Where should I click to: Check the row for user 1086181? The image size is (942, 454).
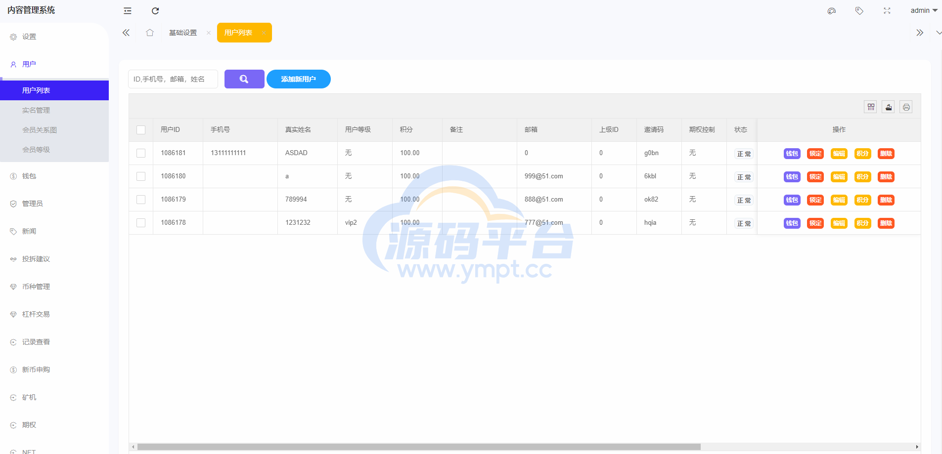(141, 153)
